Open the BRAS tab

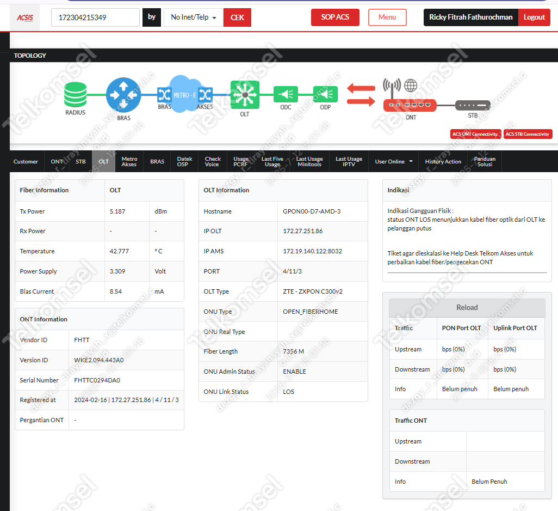157,161
